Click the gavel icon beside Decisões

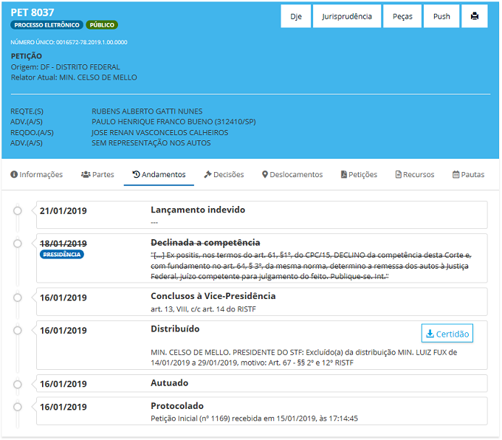click(207, 174)
